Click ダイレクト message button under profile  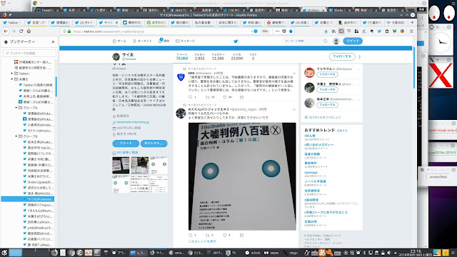click(154, 143)
